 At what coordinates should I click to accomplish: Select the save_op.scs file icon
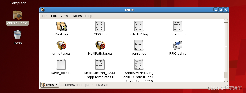coord(61,64)
